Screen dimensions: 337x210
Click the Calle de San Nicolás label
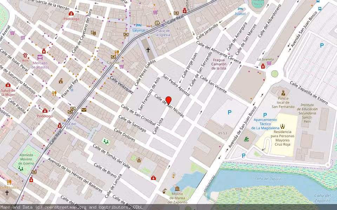tap(169, 106)
